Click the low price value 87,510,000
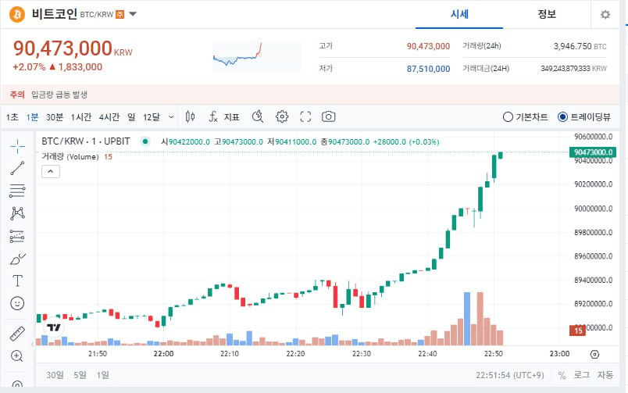 coord(428,69)
